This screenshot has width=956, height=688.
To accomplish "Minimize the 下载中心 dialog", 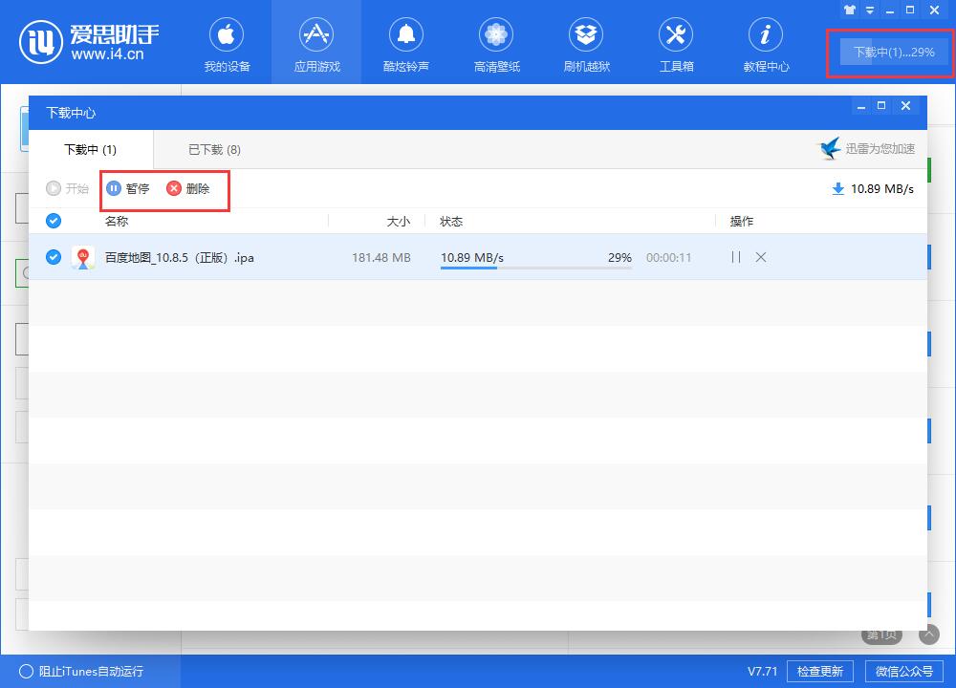I will point(861,106).
